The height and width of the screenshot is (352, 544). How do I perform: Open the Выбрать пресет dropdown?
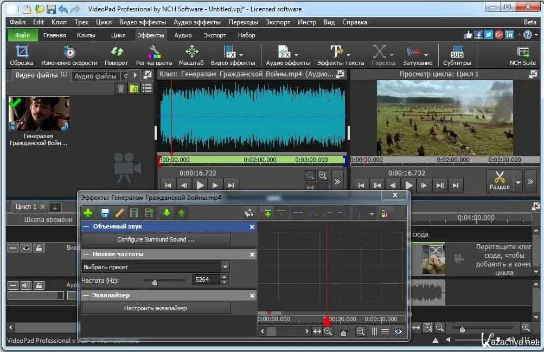coord(156,267)
